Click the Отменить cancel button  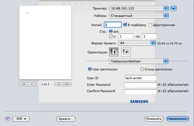click(x=154, y=119)
